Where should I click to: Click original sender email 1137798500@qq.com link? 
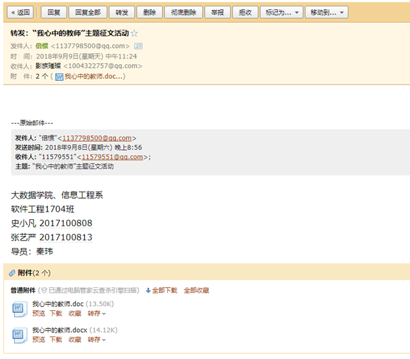(97, 138)
